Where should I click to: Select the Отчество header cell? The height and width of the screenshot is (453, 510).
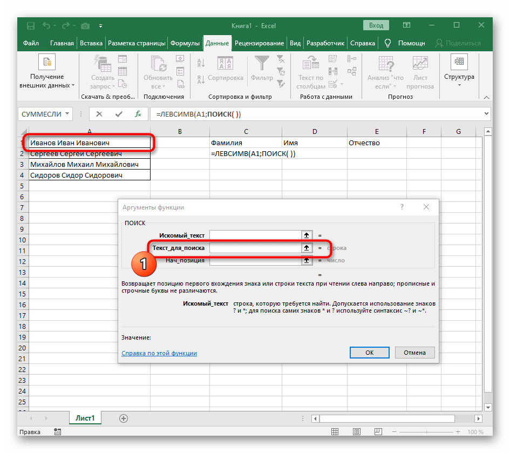pyautogui.click(x=377, y=143)
